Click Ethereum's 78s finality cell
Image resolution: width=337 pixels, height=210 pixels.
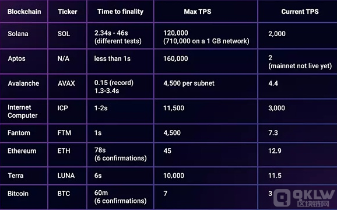click(x=120, y=154)
